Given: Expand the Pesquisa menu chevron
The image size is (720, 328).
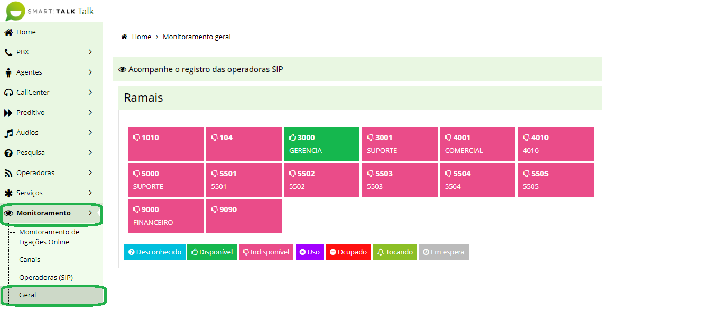Looking at the screenshot, I should [90, 153].
